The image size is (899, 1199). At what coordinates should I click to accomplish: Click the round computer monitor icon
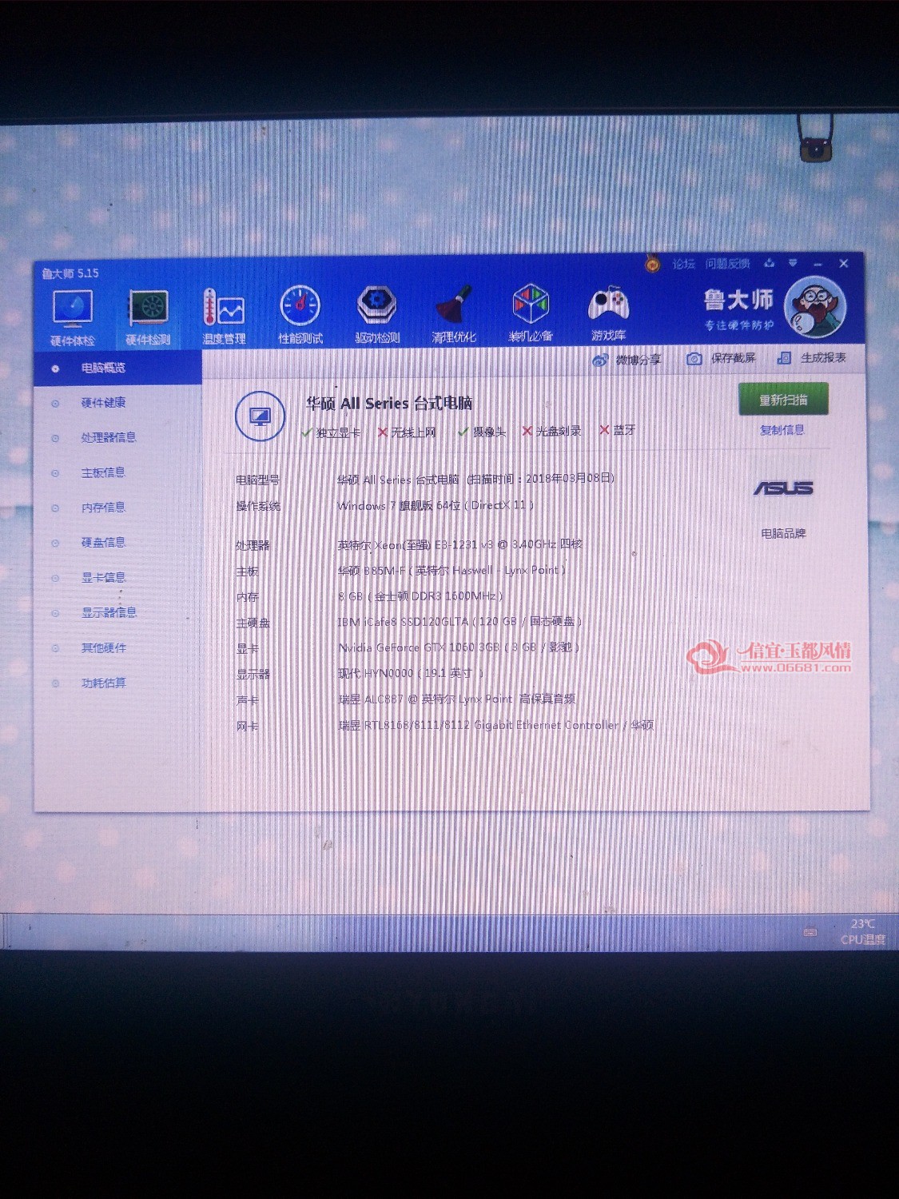pos(260,416)
